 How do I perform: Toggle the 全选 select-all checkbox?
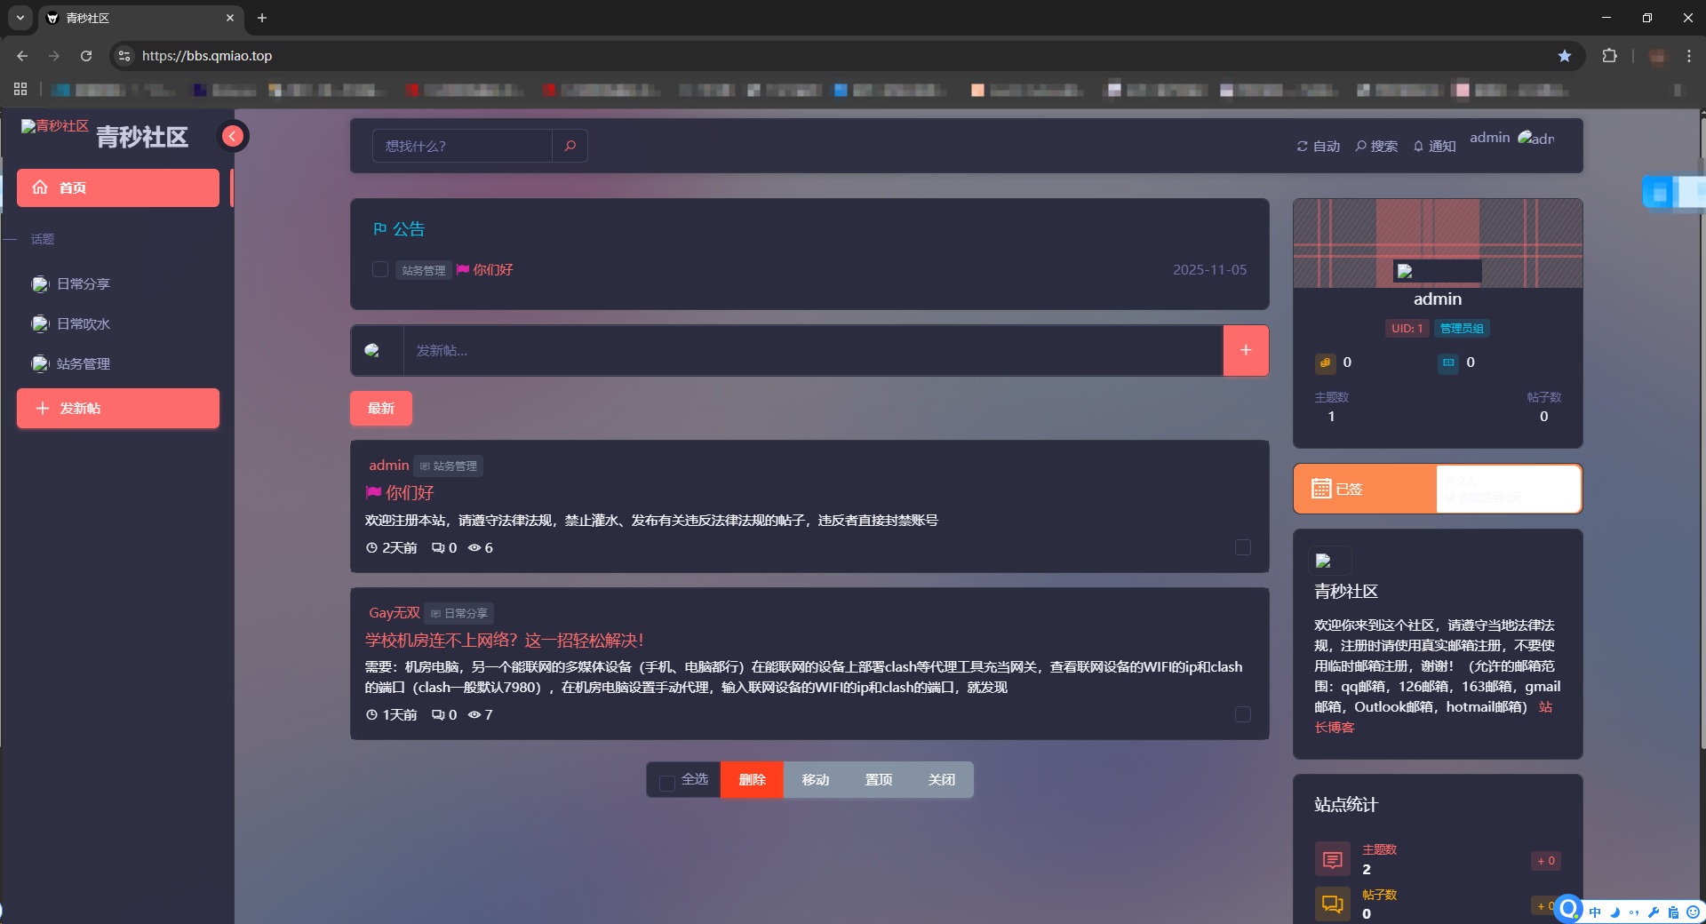click(x=666, y=782)
